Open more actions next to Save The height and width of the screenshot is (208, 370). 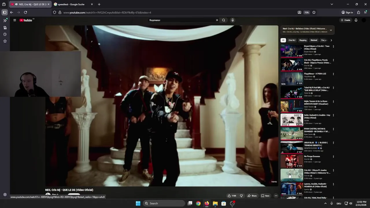point(276,196)
